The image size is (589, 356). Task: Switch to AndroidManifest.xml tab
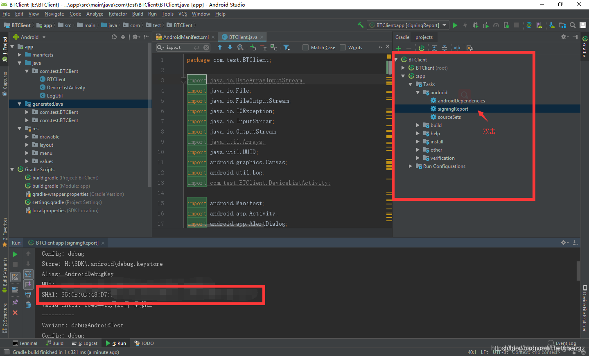click(183, 37)
